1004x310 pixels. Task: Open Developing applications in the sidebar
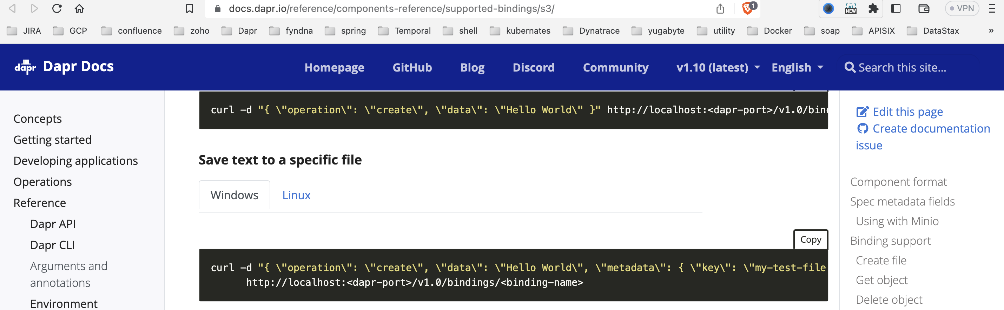click(x=75, y=161)
